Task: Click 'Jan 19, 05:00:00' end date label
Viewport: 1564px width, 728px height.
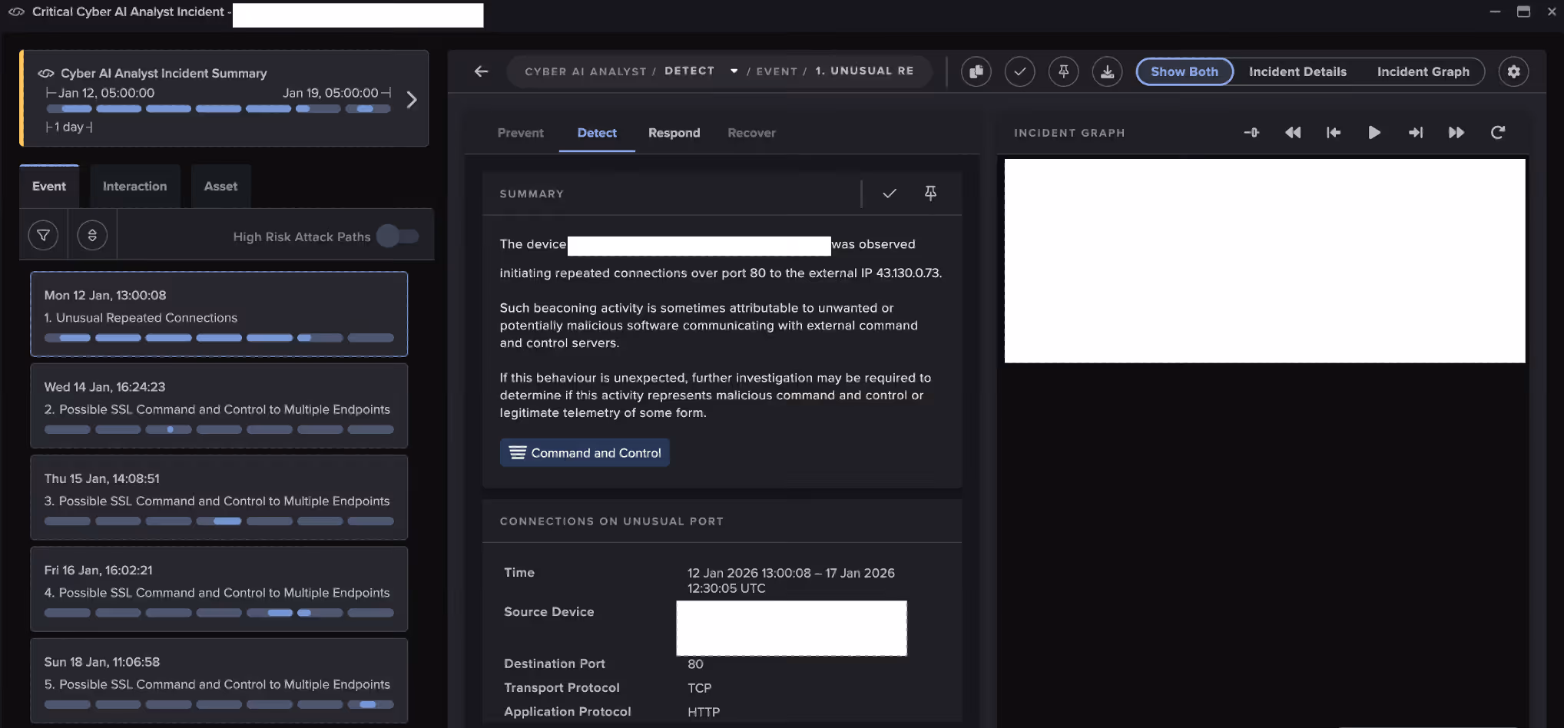Action: [x=330, y=93]
